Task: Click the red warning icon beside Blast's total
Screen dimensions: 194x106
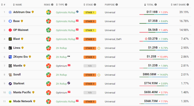Action: pos(146,39)
